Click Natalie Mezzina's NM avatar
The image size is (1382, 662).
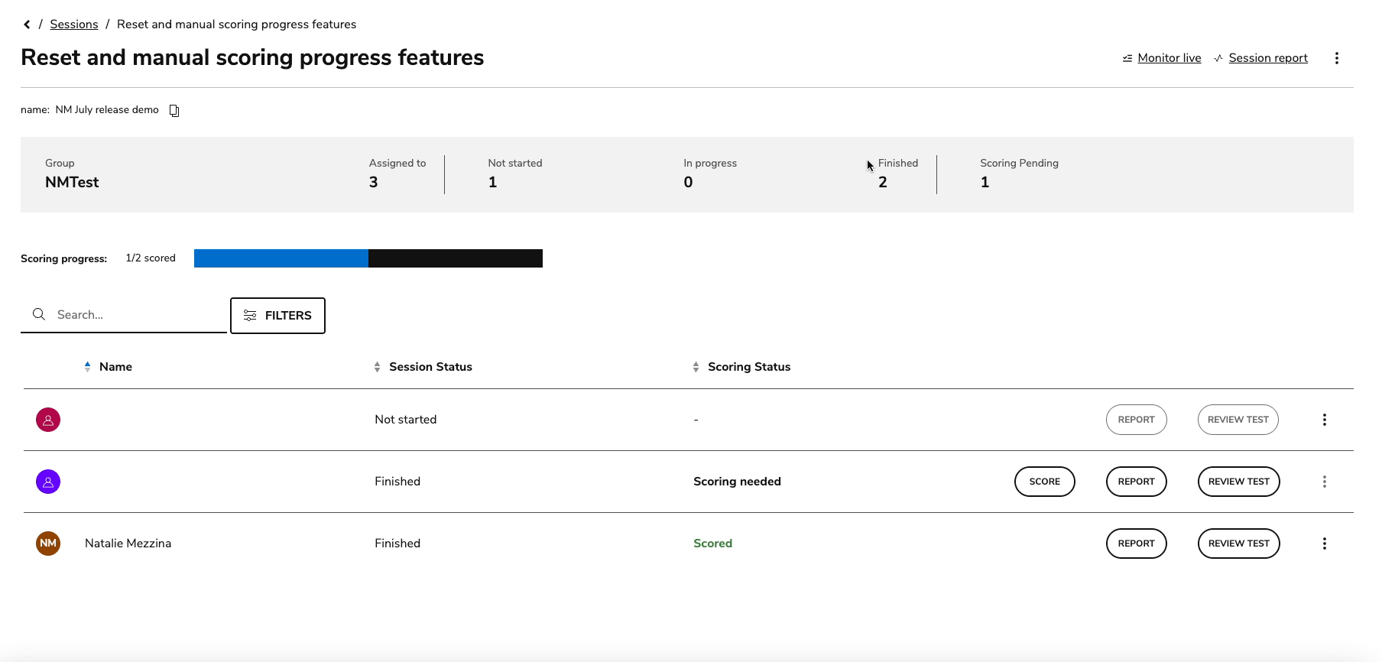pos(48,544)
